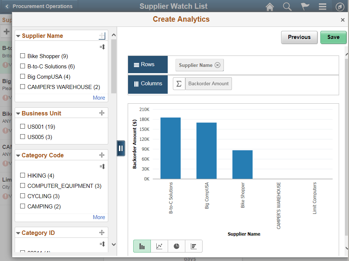Switch to the horizontal bar chart type
The width and height of the screenshot is (349, 261).
point(194,246)
